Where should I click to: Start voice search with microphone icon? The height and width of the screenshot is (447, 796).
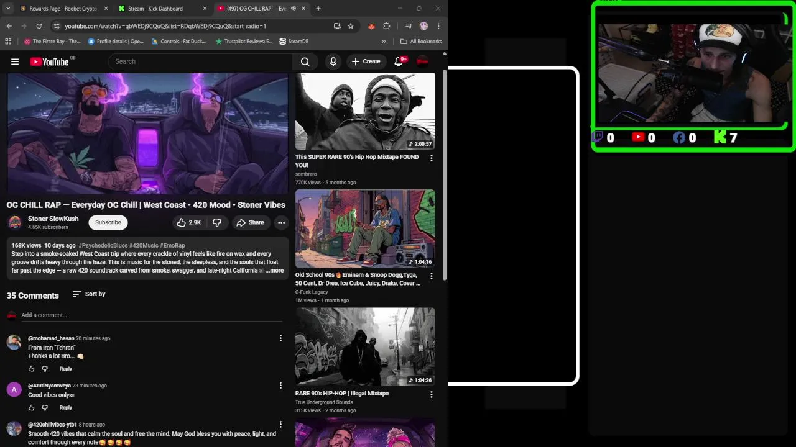pyautogui.click(x=333, y=61)
